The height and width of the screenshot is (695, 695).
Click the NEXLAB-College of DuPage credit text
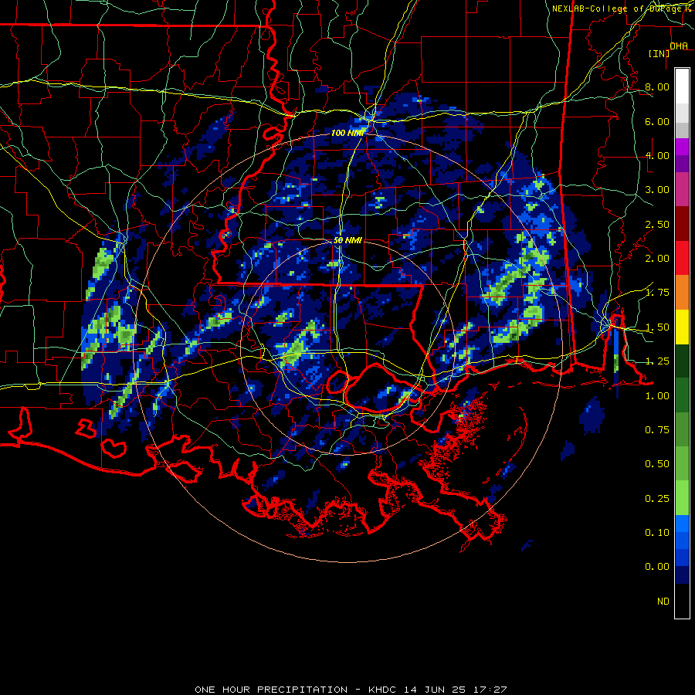click(x=617, y=8)
